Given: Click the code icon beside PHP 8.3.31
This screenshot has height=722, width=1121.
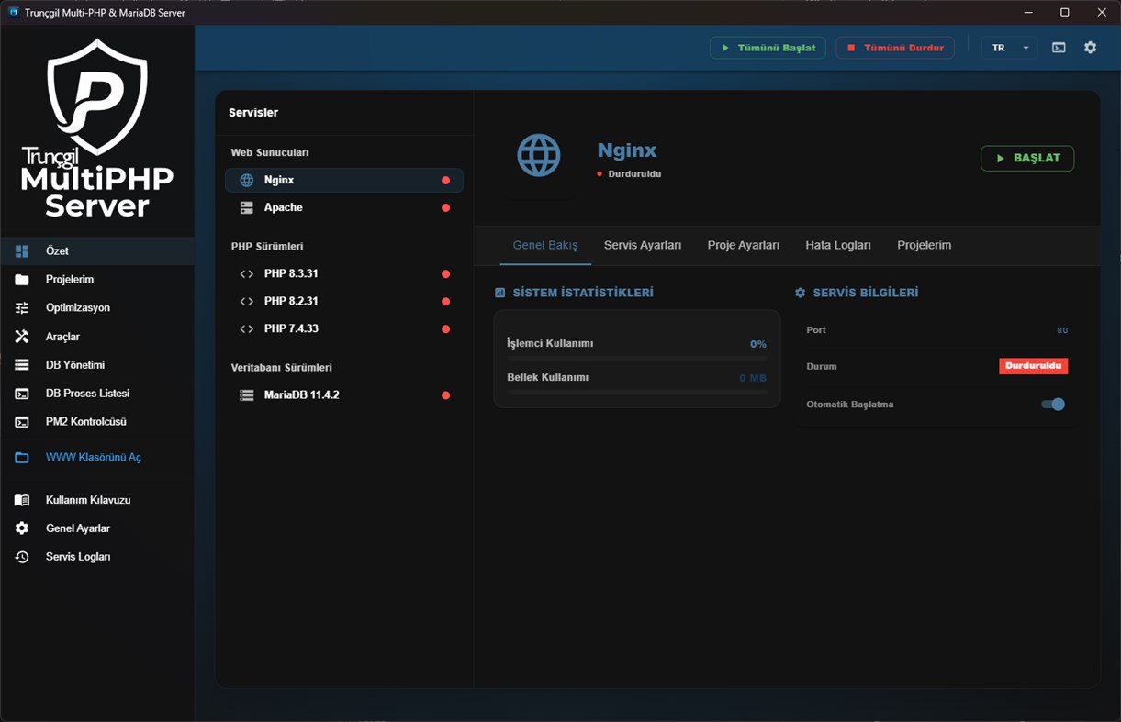Looking at the screenshot, I should coord(246,274).
